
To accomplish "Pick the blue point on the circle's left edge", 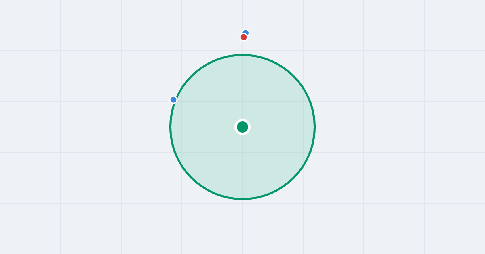I will pyautogui.click(x=173, y=100).
